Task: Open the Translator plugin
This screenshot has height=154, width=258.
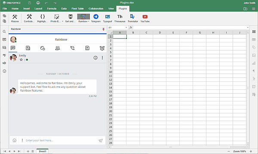Action: (x=133, y=18)
